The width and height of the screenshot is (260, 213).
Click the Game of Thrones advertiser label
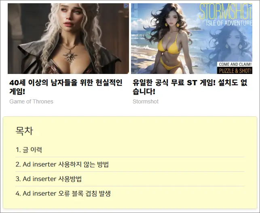(x=32, y=101)
